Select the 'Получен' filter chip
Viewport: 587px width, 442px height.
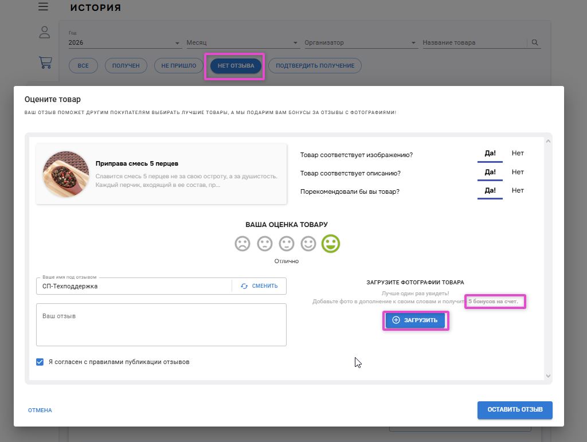click(x=126, y=66)
